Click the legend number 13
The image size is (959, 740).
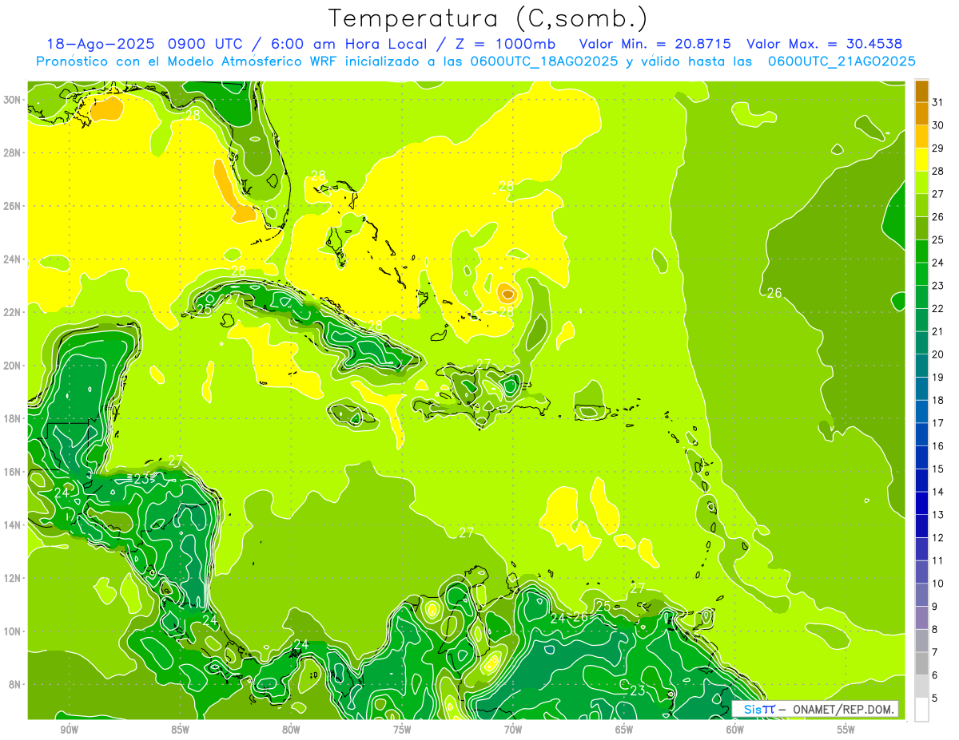pyautogui.click(x=938, y=514)
